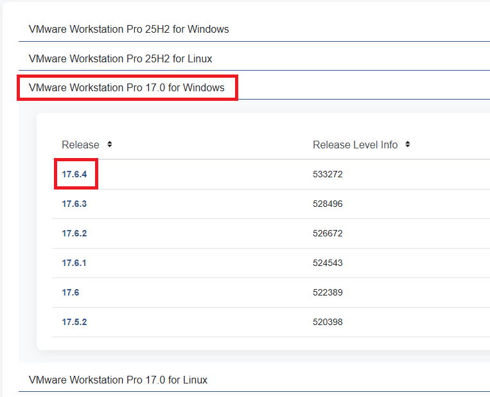Screen dimensions: 490x397
Task: Sort table by the Release column
Action: tap(109, 145)
